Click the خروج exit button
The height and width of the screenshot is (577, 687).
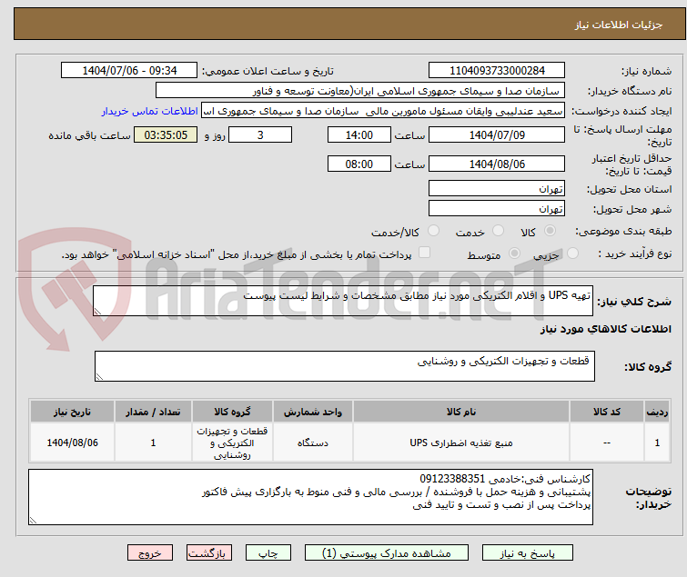150,553
